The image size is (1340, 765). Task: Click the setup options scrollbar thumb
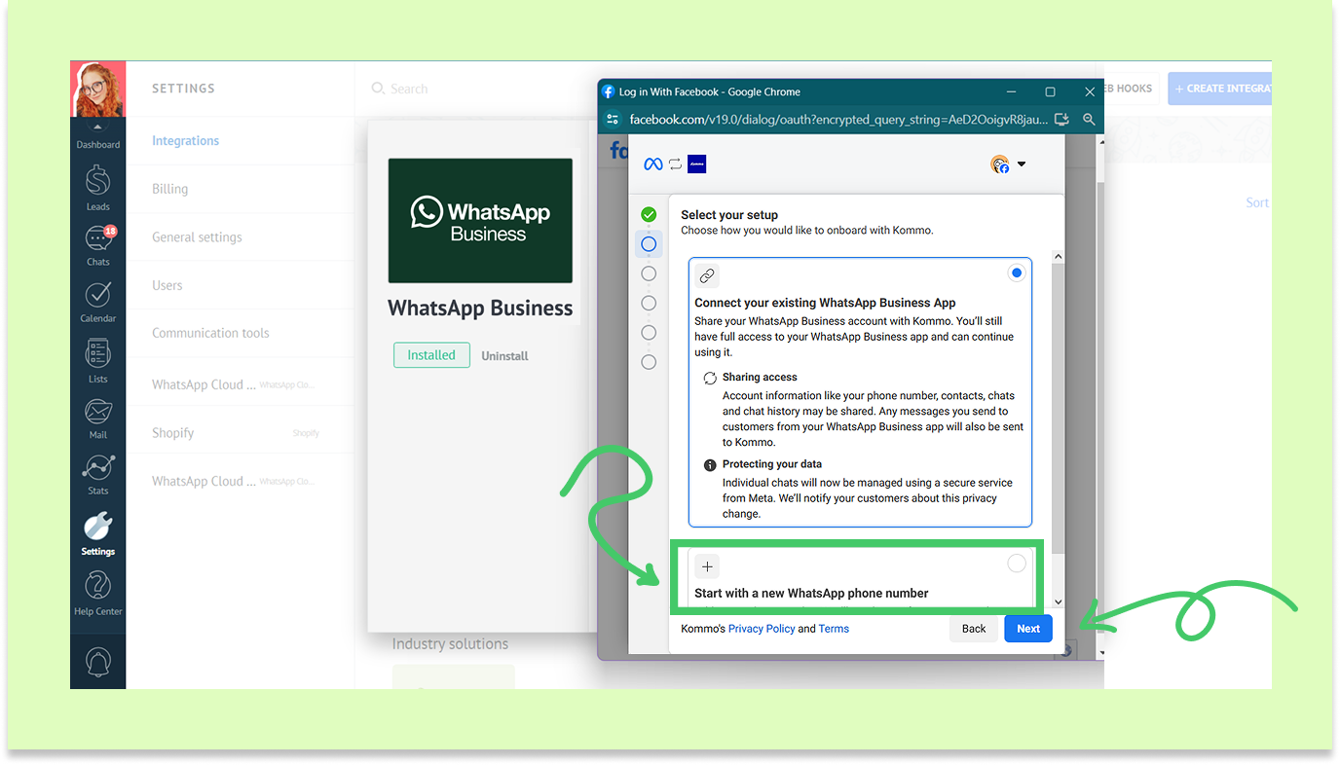[x=1058, y=409]
